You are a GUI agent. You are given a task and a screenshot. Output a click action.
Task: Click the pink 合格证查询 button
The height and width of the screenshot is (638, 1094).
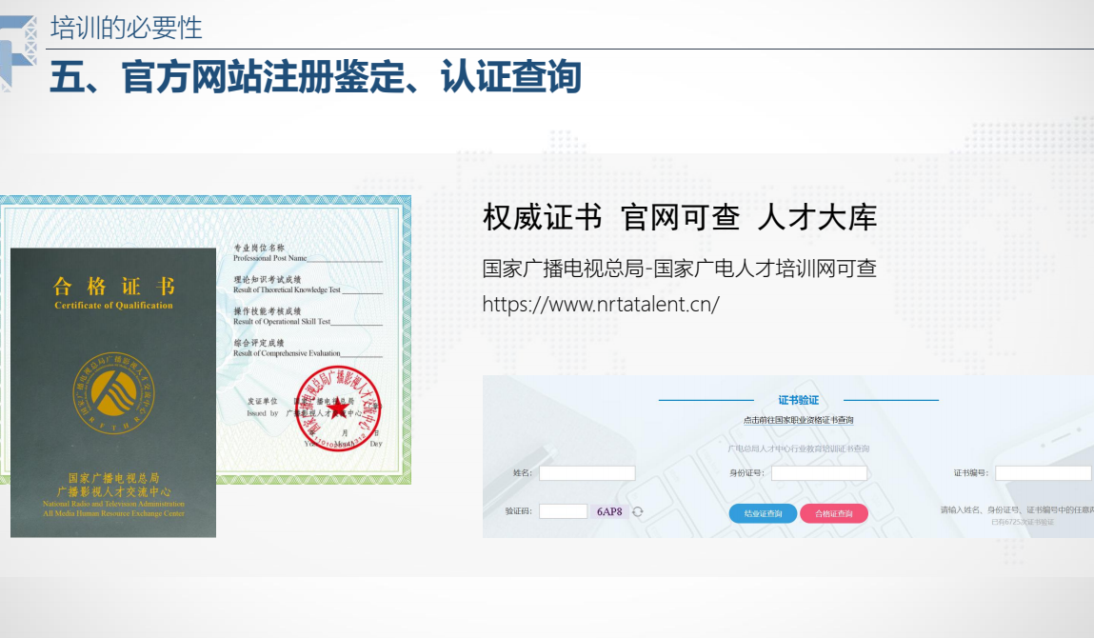point(834,514)
